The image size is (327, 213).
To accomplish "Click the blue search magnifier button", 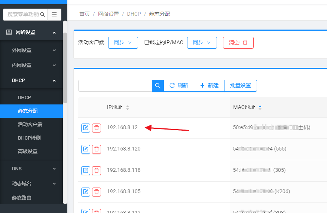I will [x=158, y=86].
